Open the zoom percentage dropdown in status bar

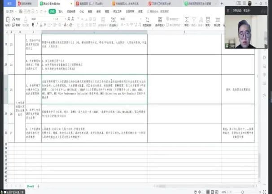click(x=225, y=192)
